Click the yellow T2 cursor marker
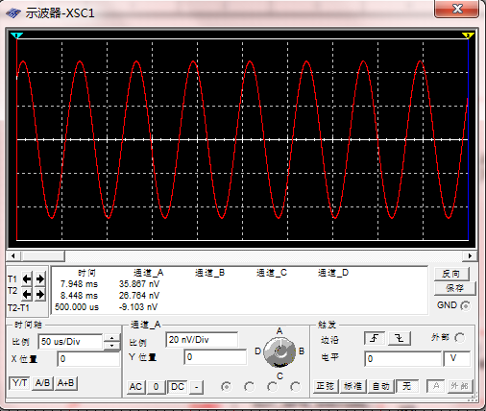Screen dimensions: 486x411 point(468,36)
